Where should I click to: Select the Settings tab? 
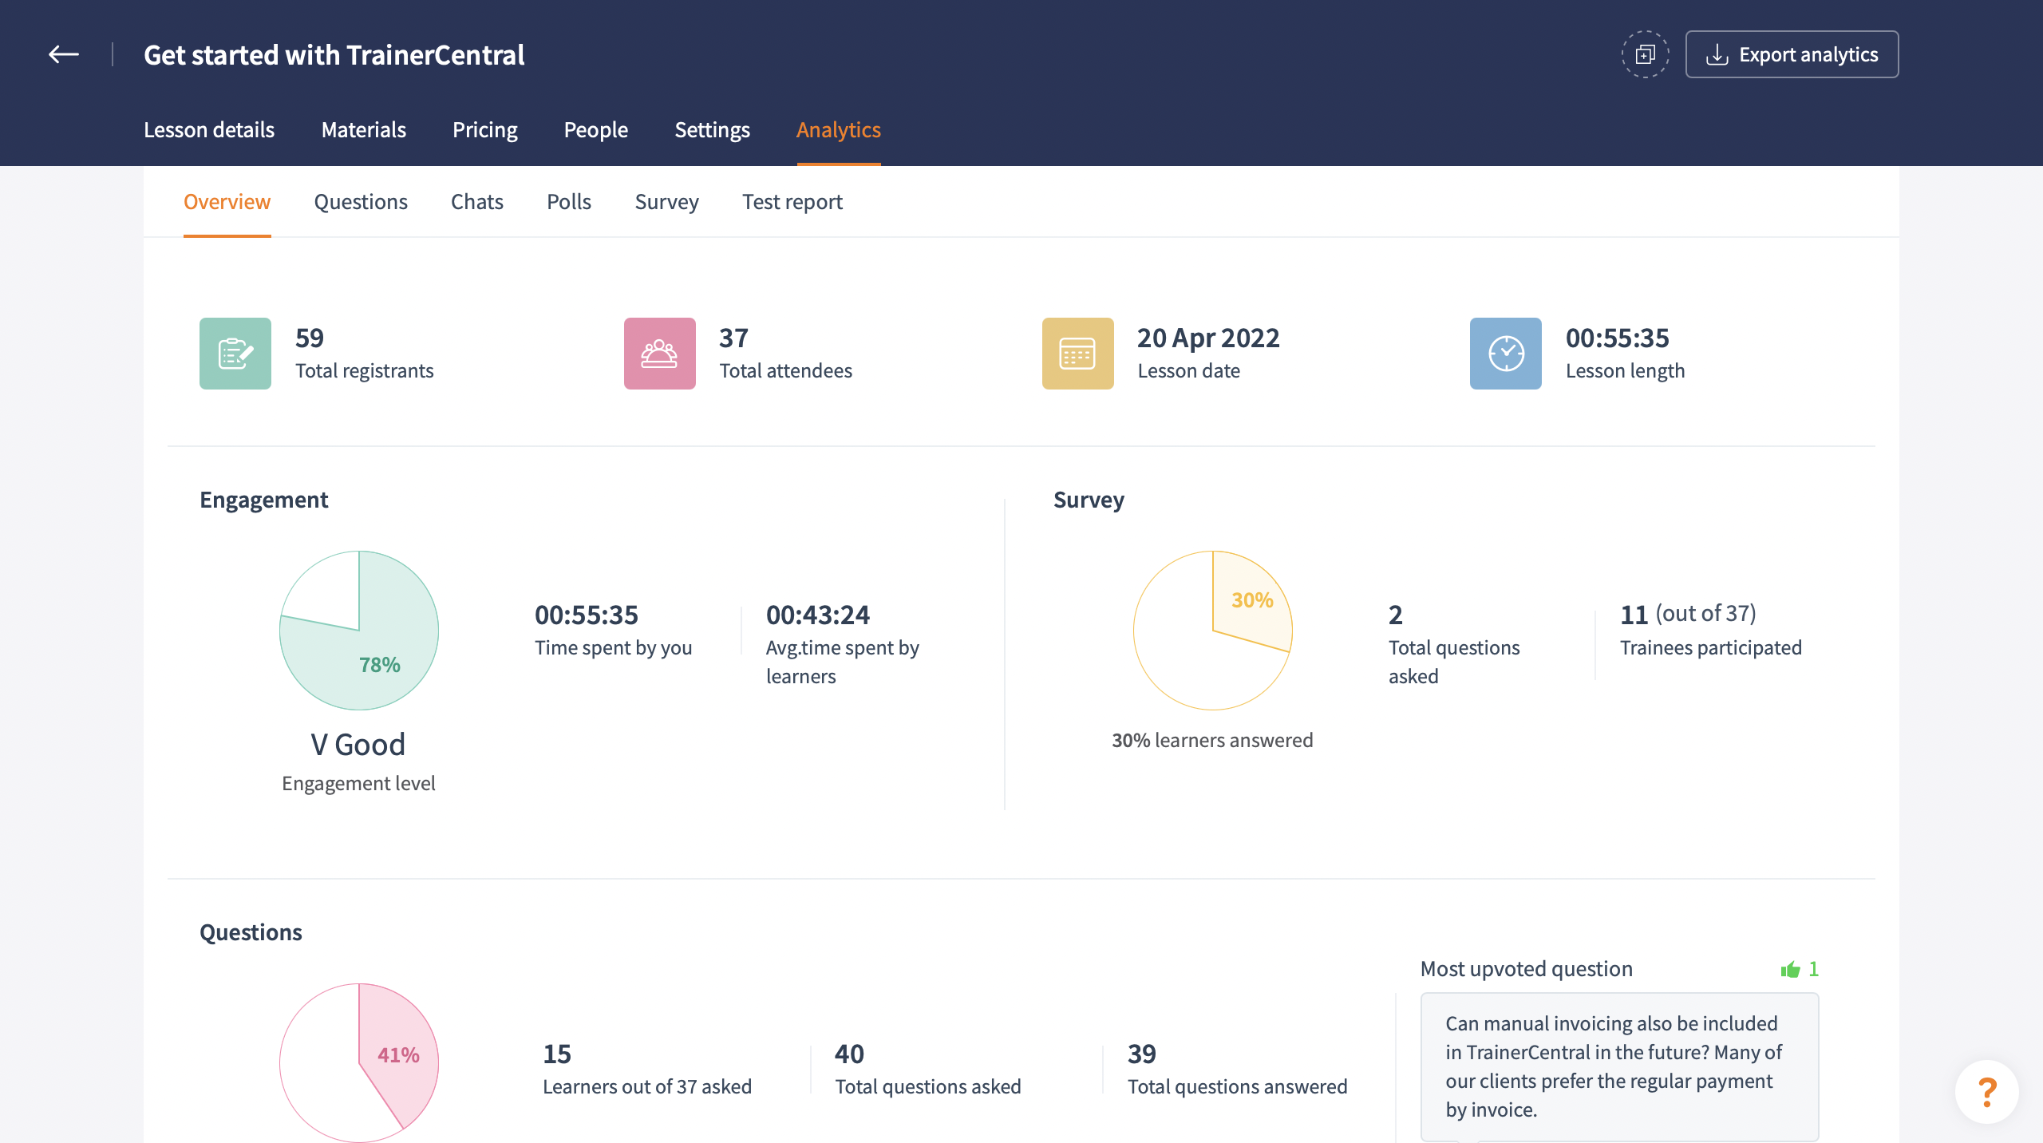point(712,129)
